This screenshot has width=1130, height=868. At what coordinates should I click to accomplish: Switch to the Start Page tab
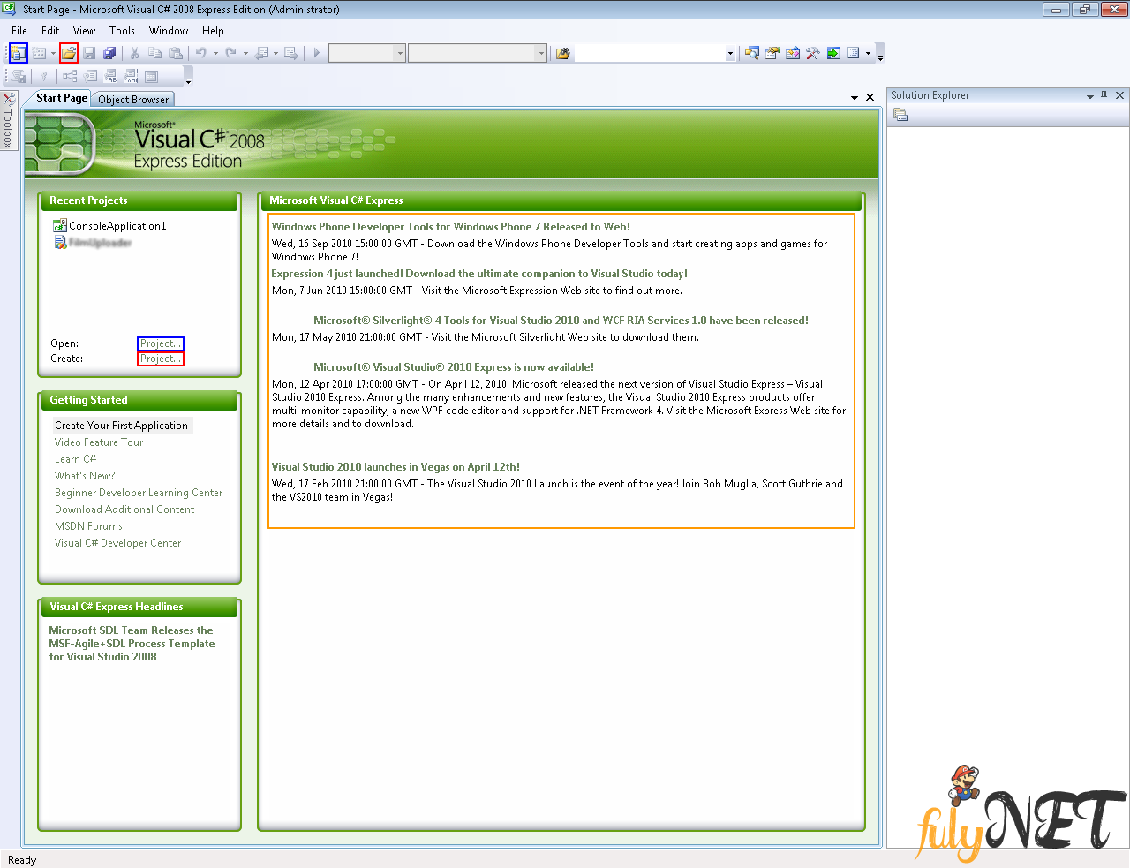point(62,98)
